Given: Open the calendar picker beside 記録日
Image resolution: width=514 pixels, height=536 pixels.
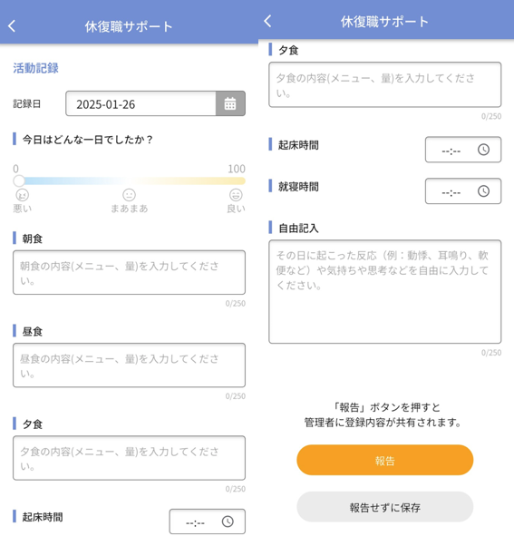Looking at the screenshot, I should click(230, 103).
